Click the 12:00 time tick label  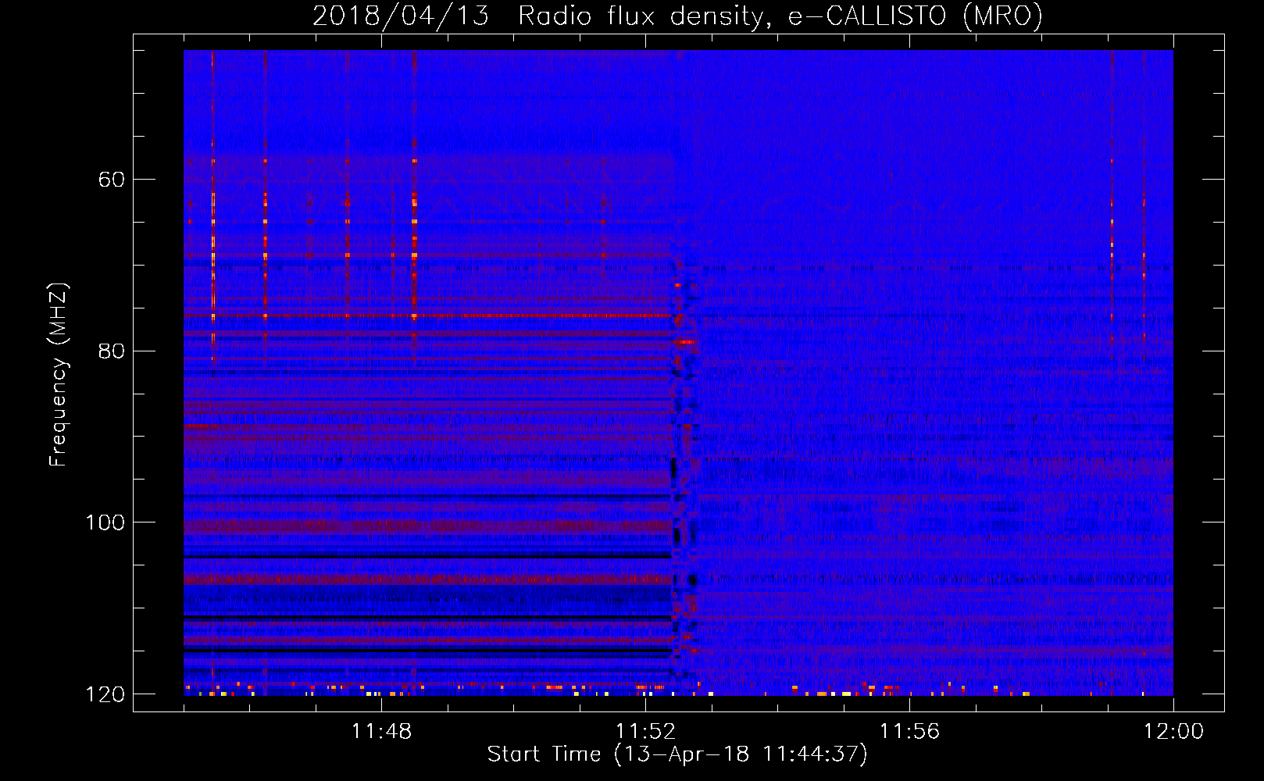[x=1173, y=732]
